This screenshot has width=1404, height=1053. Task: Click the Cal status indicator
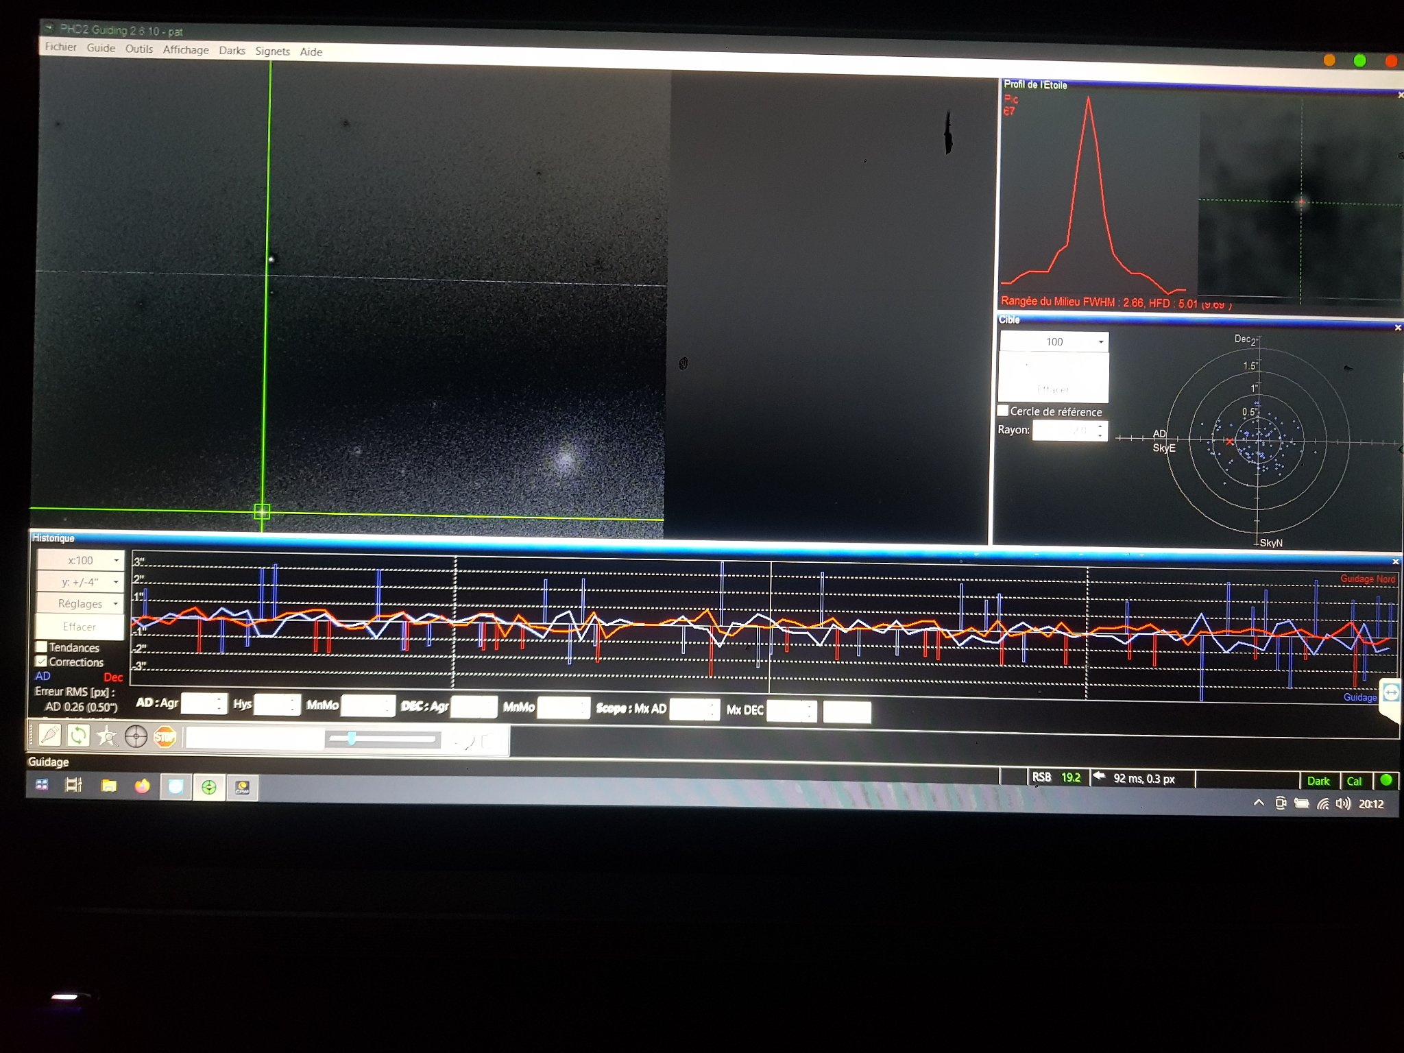point(1354,781)
